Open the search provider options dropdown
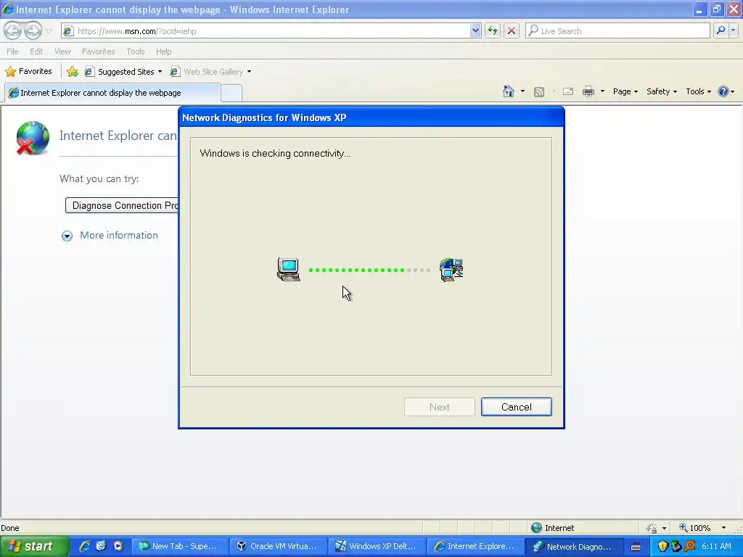The height and width of the screenshot is (557, 743). click(x=733, y=30)
